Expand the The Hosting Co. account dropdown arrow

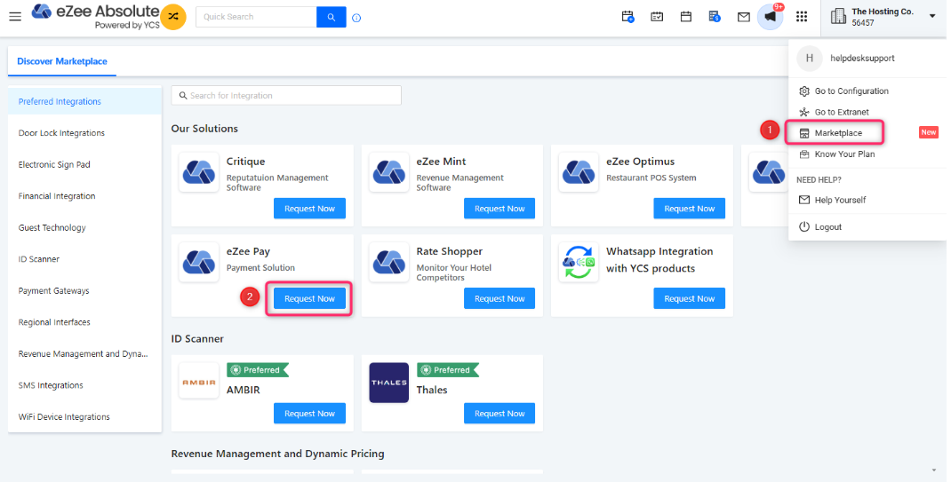pyautogui.click(x=932, y=16)
